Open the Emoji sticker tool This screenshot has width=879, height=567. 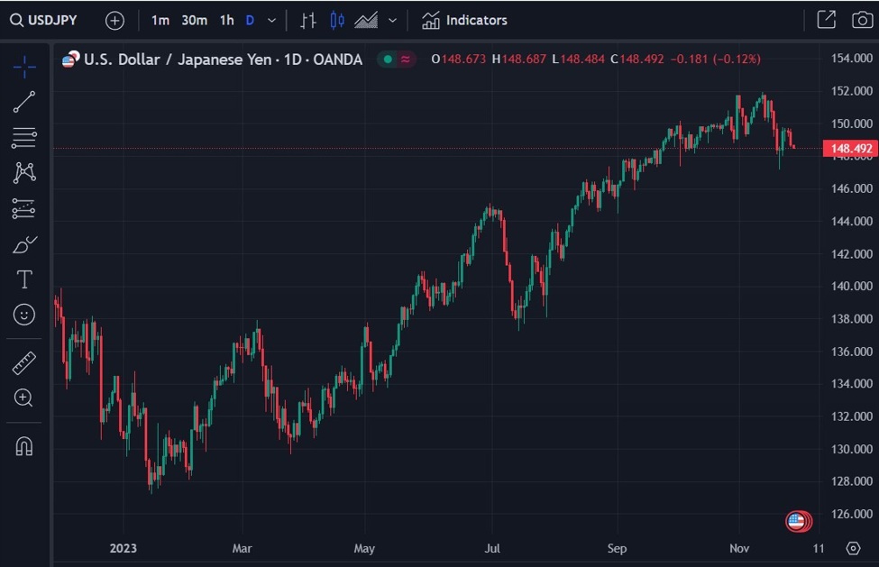[24, 315]
